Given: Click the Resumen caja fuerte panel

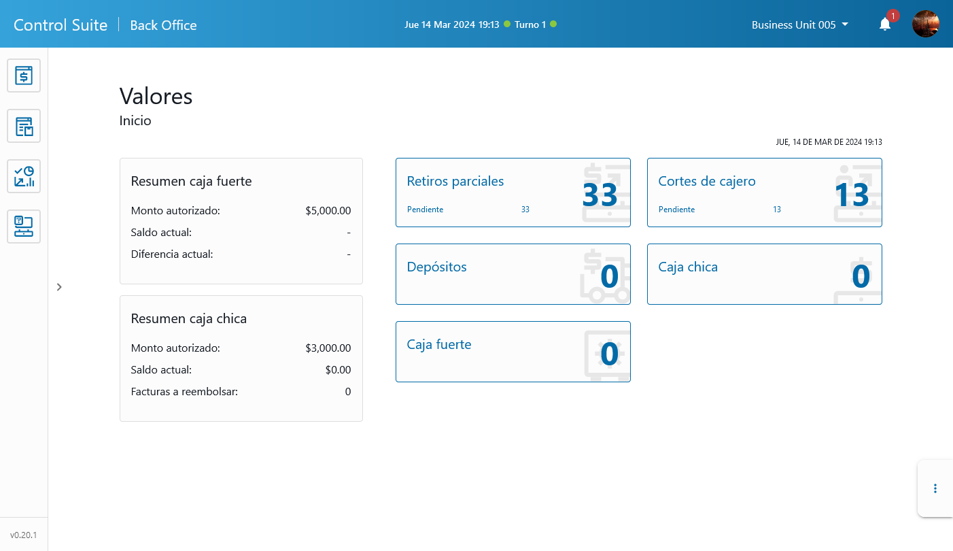Looking at the screenshot, I should (241, 221).
